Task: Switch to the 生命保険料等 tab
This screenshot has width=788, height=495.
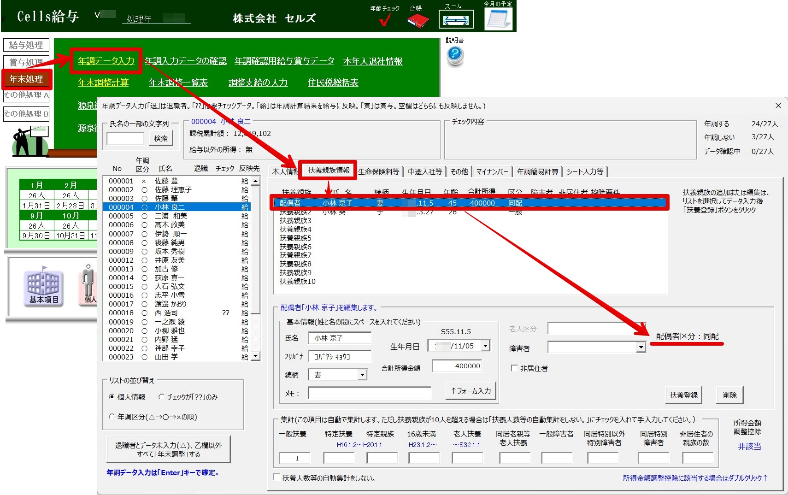Action: coord(379,171)
